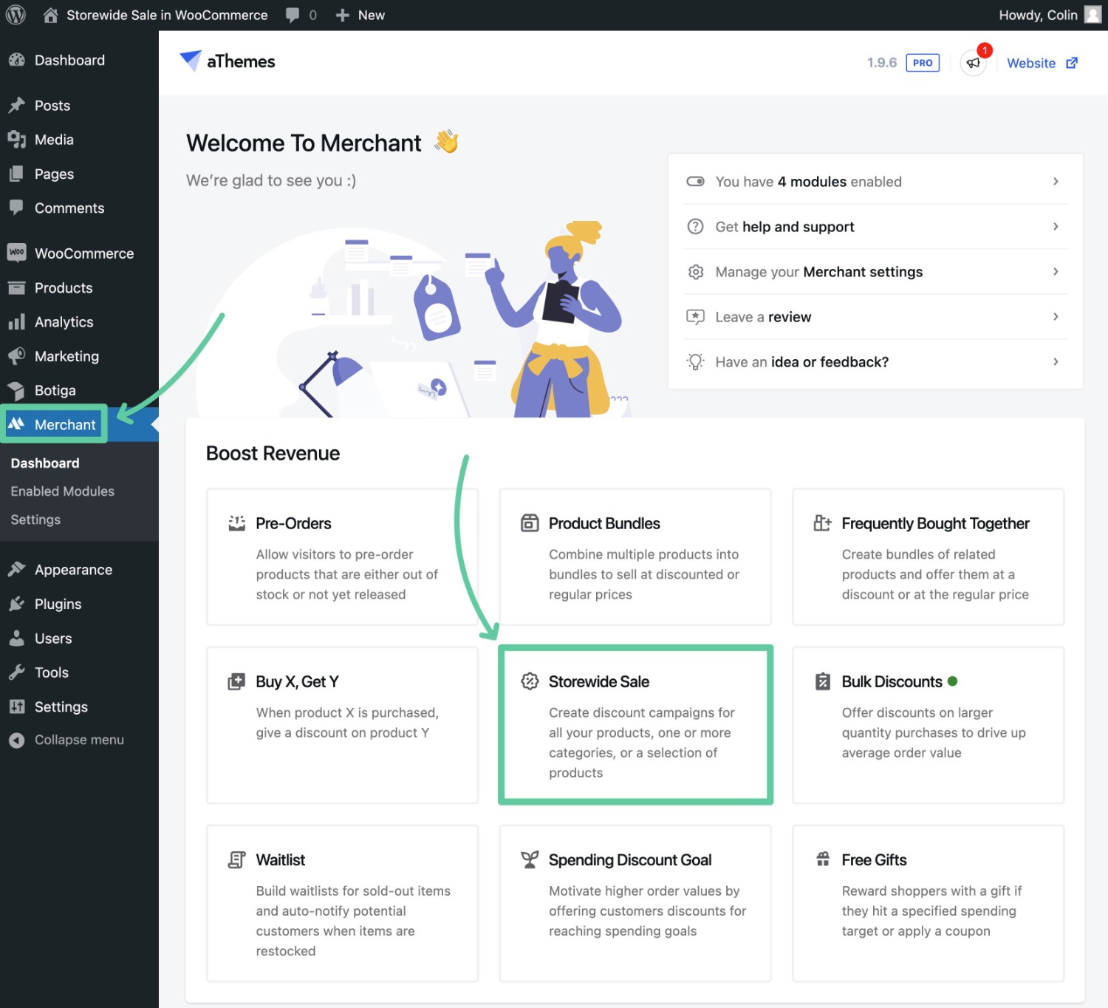
Task: Open the main WordPress Settings menu
Action: pos(79,706)
